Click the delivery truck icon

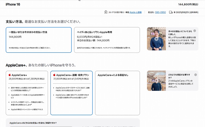(171, 12)
